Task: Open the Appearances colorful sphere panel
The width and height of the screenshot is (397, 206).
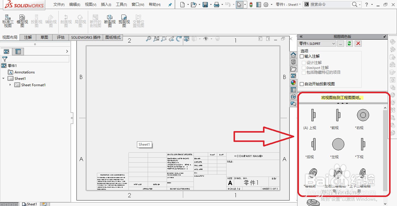Action: pos(293,82)
